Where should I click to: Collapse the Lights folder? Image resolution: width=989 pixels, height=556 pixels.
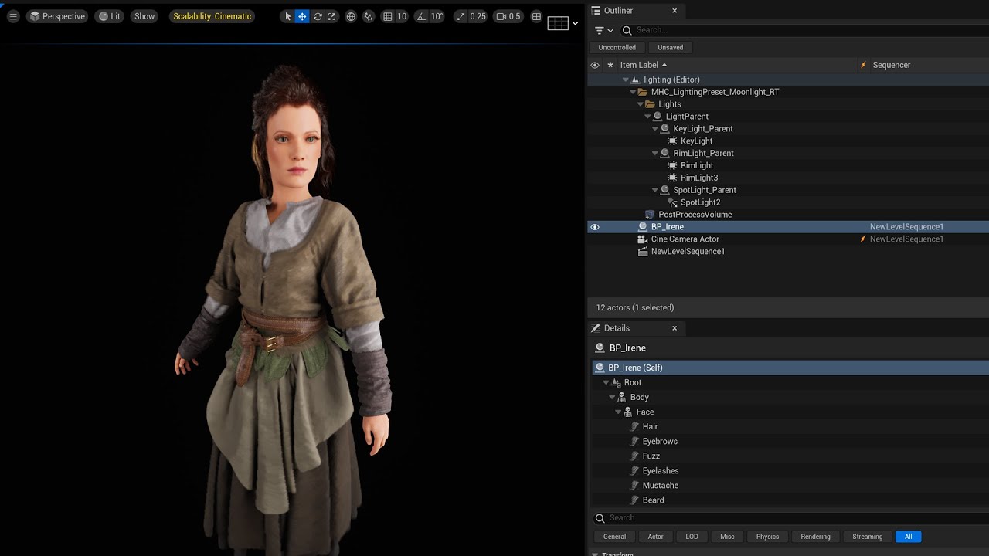[641, 104]
